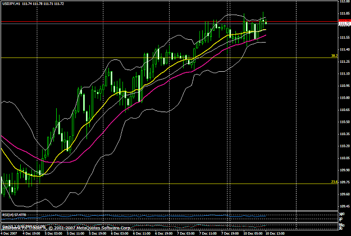This screenshot has height=236, width=351.
Task: Click the 6 Dec 03:00 time label
Action: tap(120, 234)
